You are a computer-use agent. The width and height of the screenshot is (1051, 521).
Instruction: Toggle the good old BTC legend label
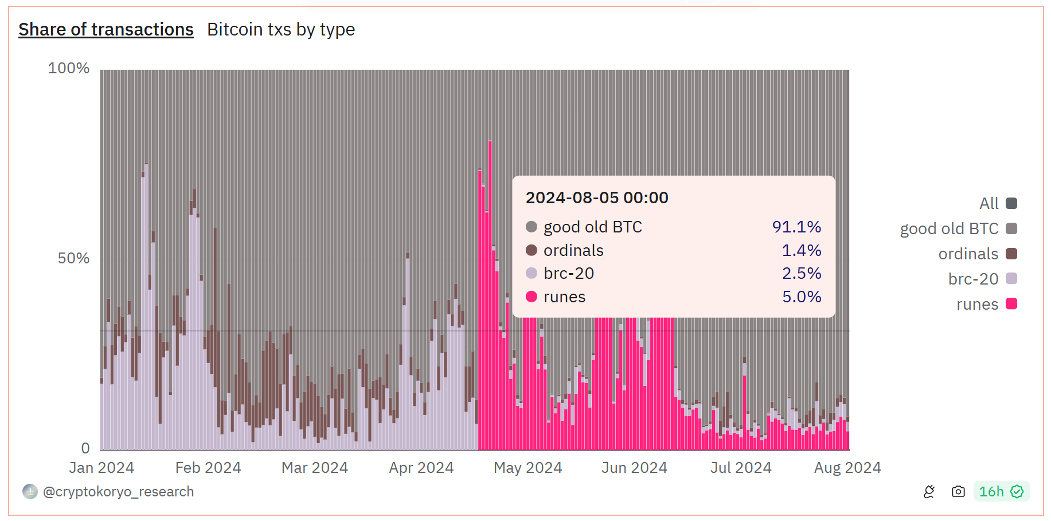[x=949, y=228]
